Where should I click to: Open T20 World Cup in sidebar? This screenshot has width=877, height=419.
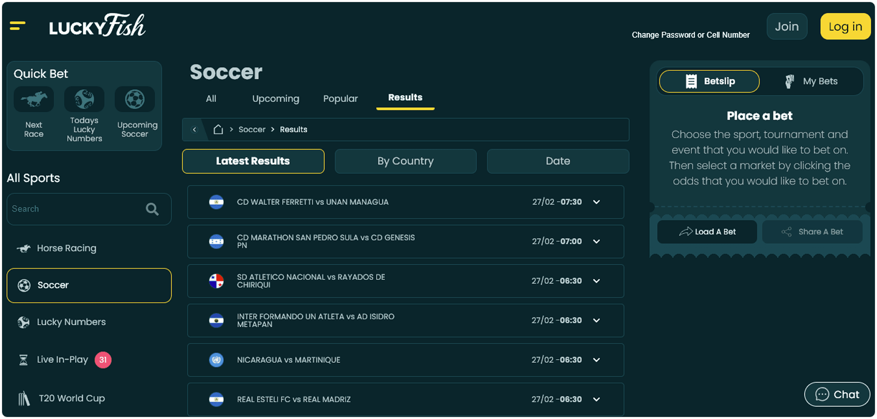tap(89, 398)
